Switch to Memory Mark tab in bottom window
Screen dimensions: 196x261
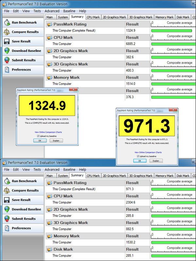click(x=165, y=176)
